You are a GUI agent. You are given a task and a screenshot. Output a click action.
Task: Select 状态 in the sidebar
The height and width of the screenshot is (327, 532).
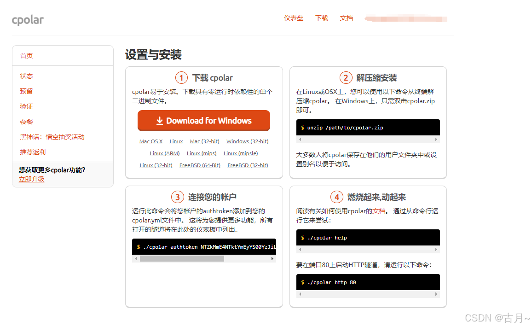tap(26, 76)
